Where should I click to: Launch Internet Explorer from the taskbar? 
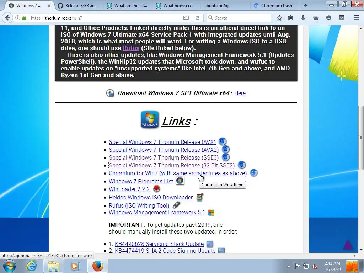point(31,266)
